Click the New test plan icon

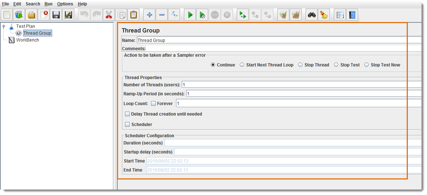click(x=7, y=15)
